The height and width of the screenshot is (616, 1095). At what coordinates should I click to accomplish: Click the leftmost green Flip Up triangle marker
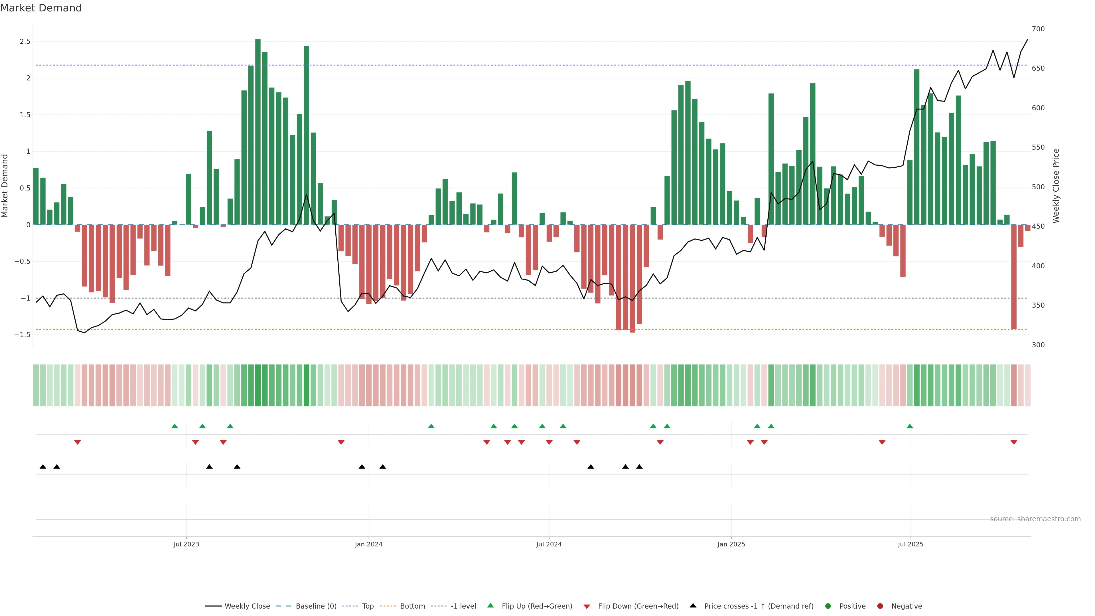[x=174, y=426]
